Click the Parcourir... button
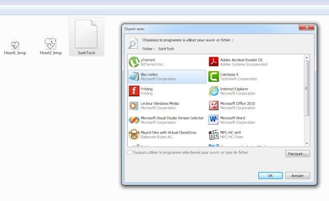Image resolution: width=329 pixels, height=201 pixels. click(x=298, y=154)
